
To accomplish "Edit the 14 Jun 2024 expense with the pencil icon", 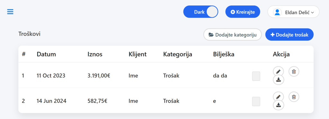I will (x=278, y=97).
